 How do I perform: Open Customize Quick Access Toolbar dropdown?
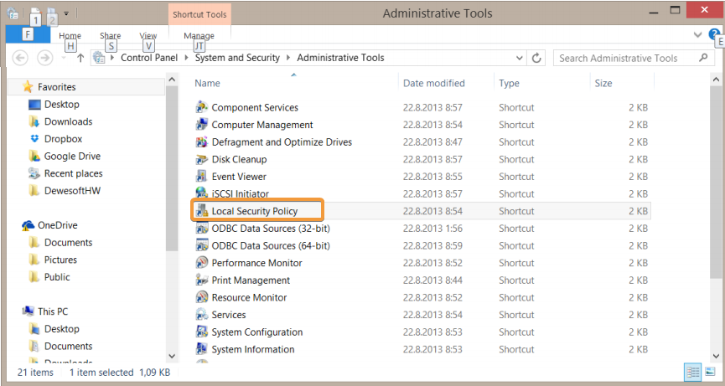tap(66, 14)
